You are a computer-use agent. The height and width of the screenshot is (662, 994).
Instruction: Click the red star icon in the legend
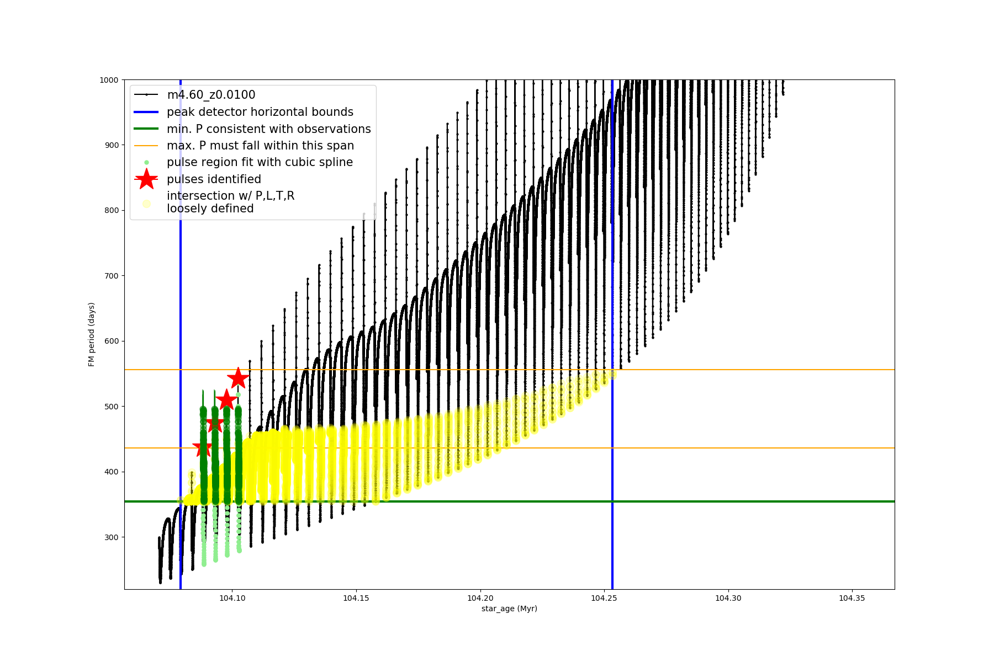[x=146, y=179]
